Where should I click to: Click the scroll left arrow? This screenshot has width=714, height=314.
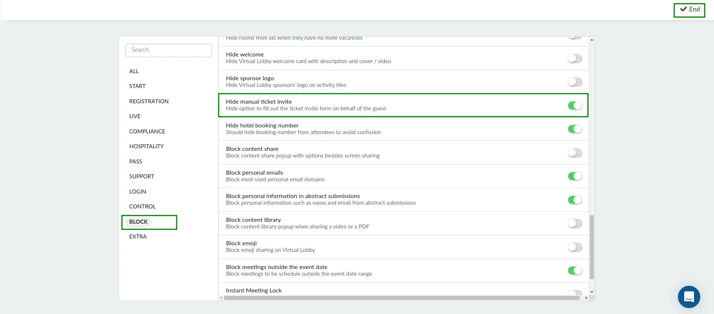click(x=221, y=298)
